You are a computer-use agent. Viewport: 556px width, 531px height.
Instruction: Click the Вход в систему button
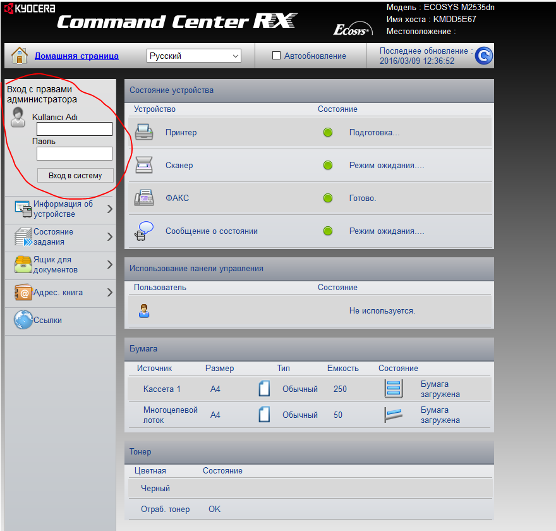pyautogui.click(x=75, y=175)
